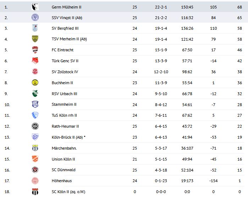Open the TuS Köln rrh II team
The height and width of the screenshot is (197, 248).
(x=65, y=115)
